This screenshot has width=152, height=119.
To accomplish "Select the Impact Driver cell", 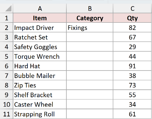I will (40, 27).
